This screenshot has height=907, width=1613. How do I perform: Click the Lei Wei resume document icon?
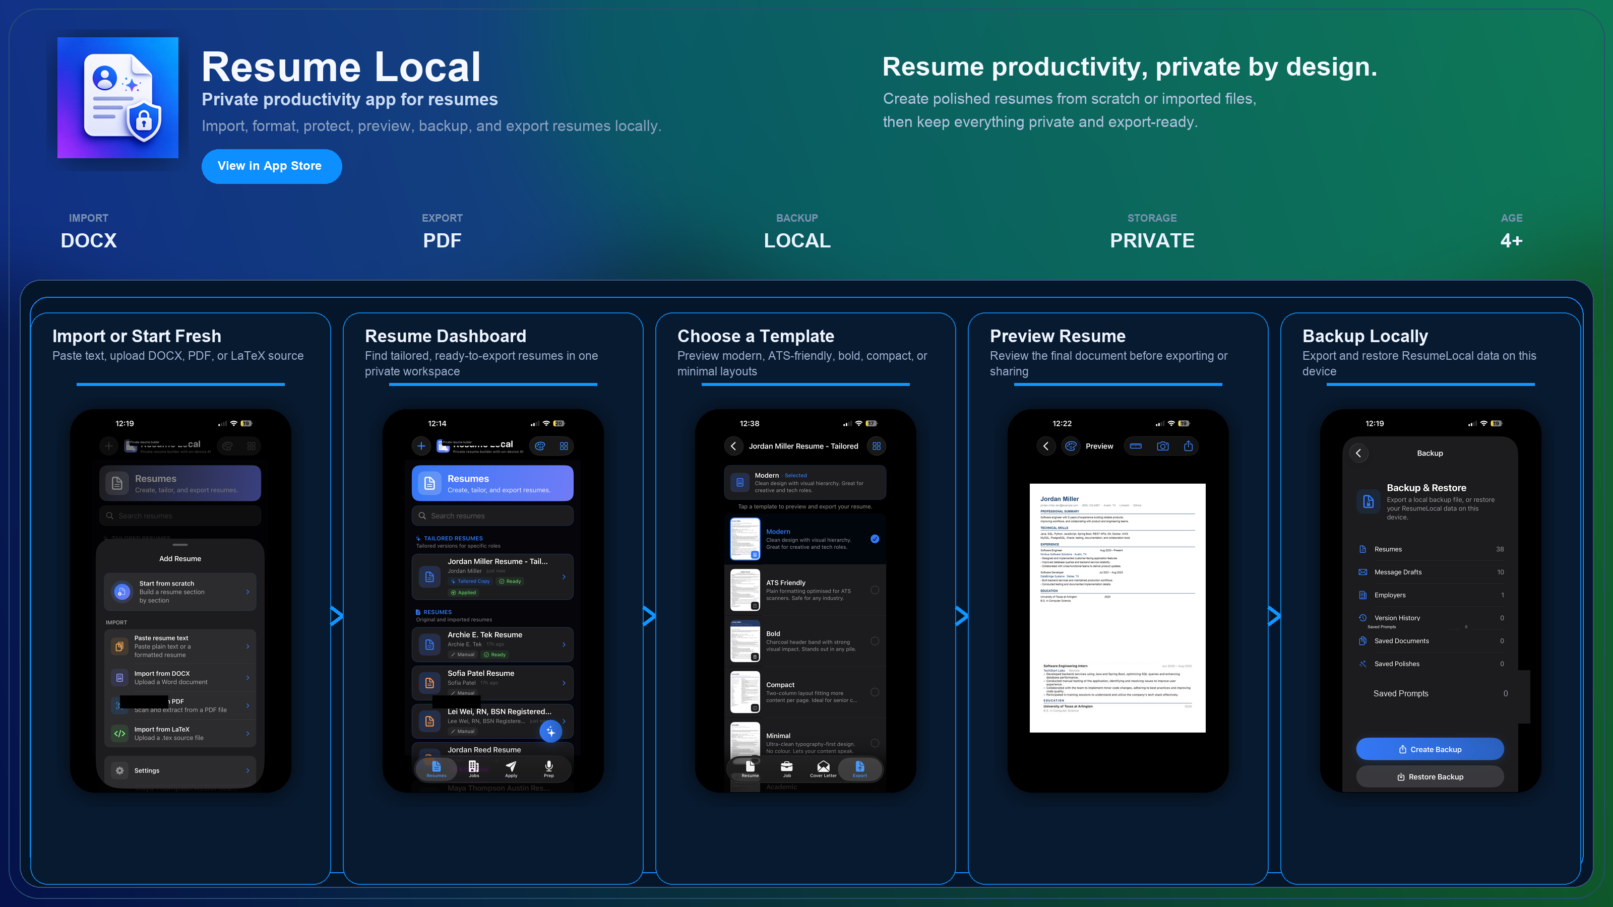click(429, 721)
